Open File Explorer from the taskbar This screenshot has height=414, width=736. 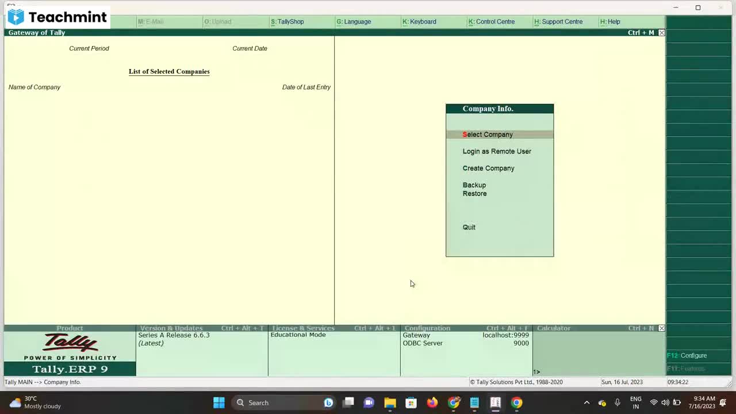[x=390, y=402]
